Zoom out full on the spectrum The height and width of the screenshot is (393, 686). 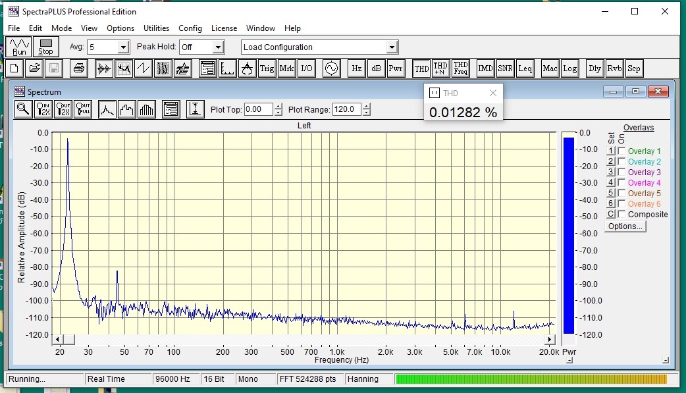point(83,109)
